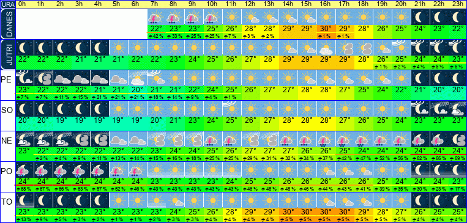Select the PE 2h cloudy icon

coord(62,78)
